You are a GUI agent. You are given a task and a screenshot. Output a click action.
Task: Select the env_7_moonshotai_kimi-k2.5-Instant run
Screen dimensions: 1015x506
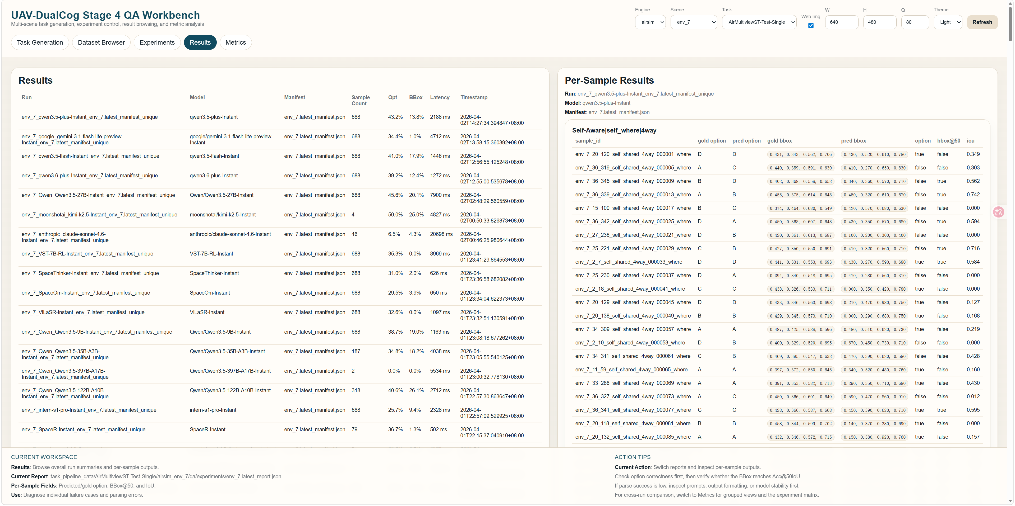point(99,215)
